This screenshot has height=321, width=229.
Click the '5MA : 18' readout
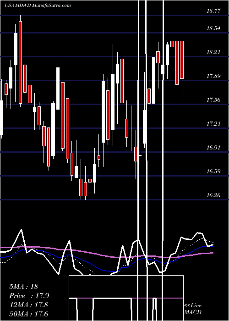pos(23,287)
